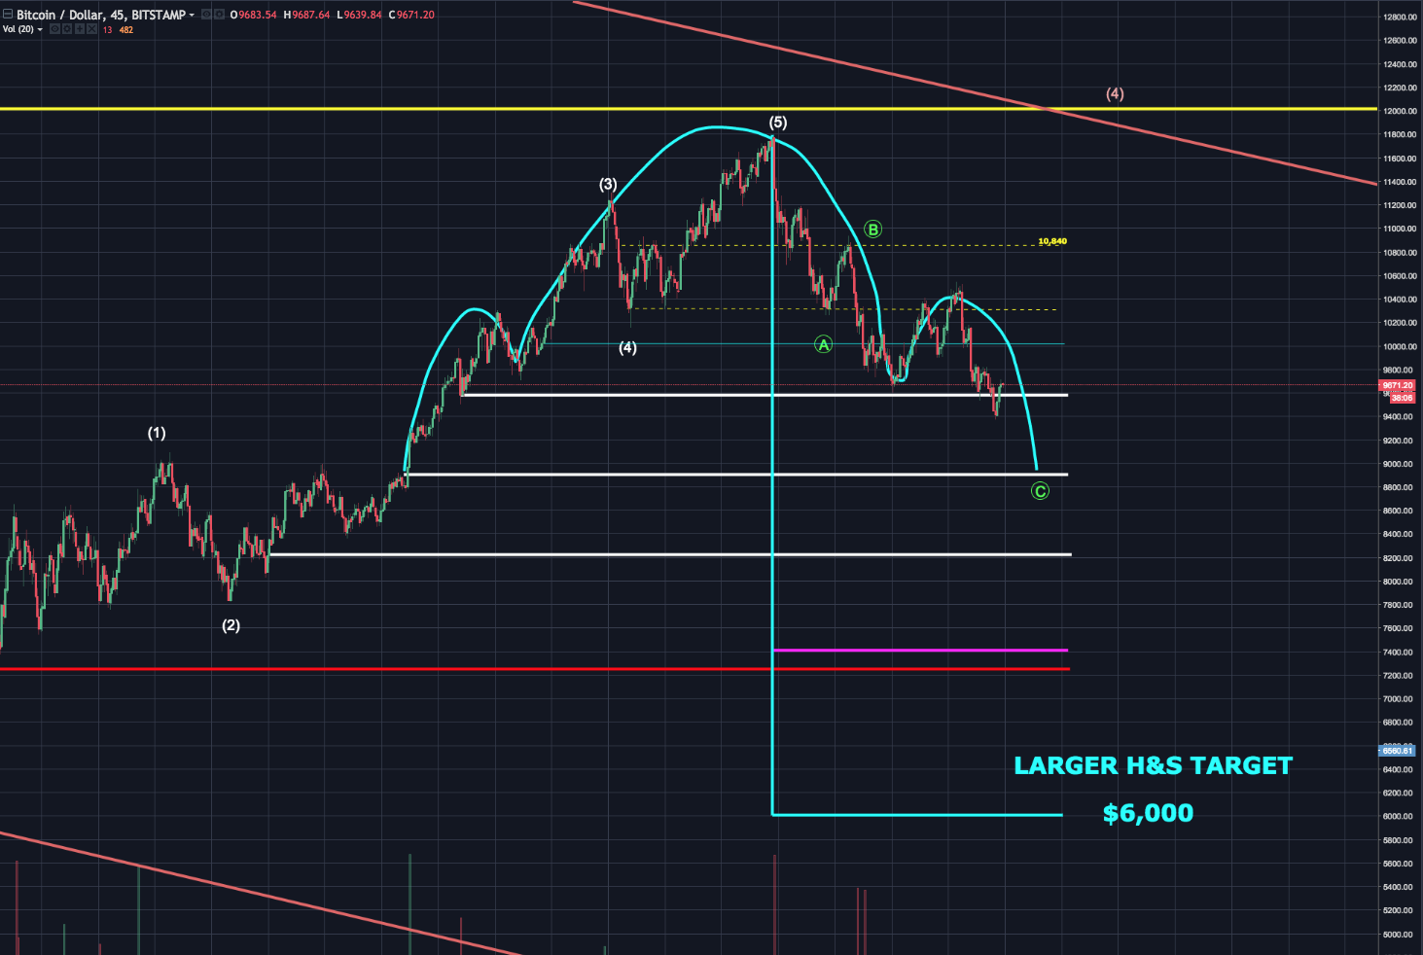Click the 6000.00 price scale label
Screen dimensions: 1423x955
[1398, 816]
